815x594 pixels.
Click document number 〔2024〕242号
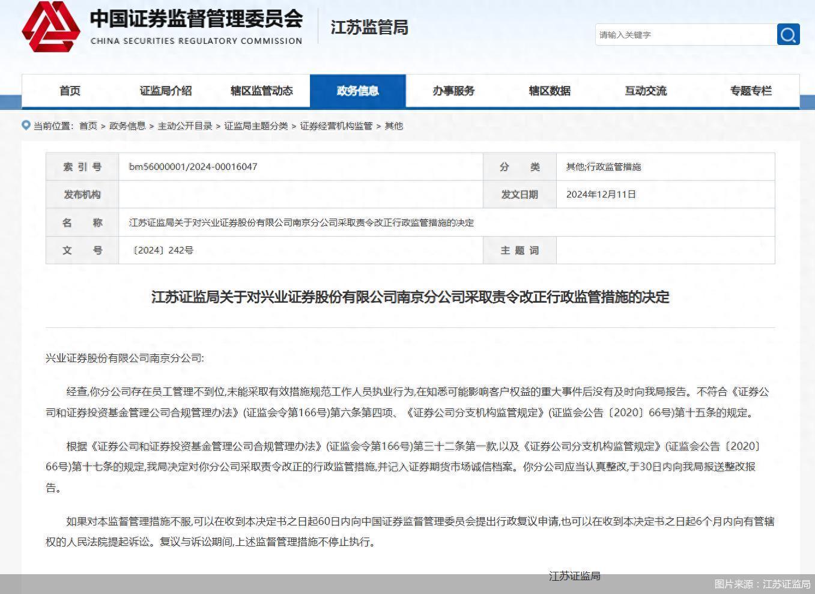pyautogui.click(x=162, y=250)
